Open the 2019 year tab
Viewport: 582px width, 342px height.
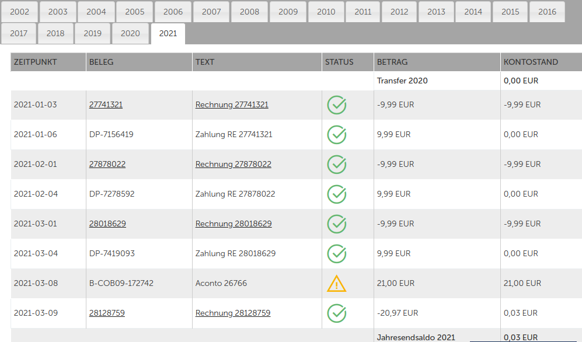click(x=92, y=33)
